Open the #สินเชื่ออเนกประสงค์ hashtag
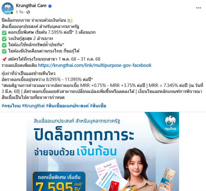Screen dimensions: 206x191 (67, 106)
